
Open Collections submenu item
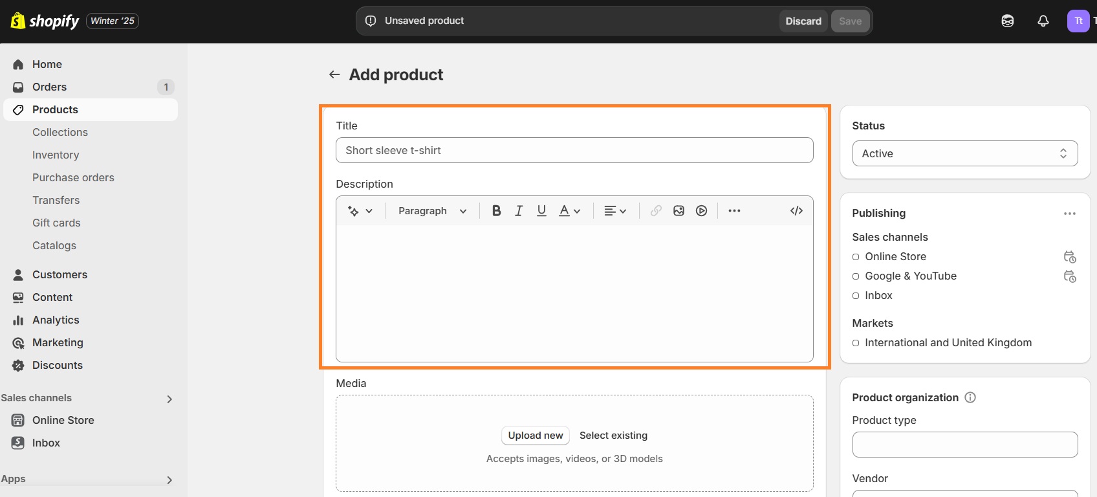pos(60,132)
